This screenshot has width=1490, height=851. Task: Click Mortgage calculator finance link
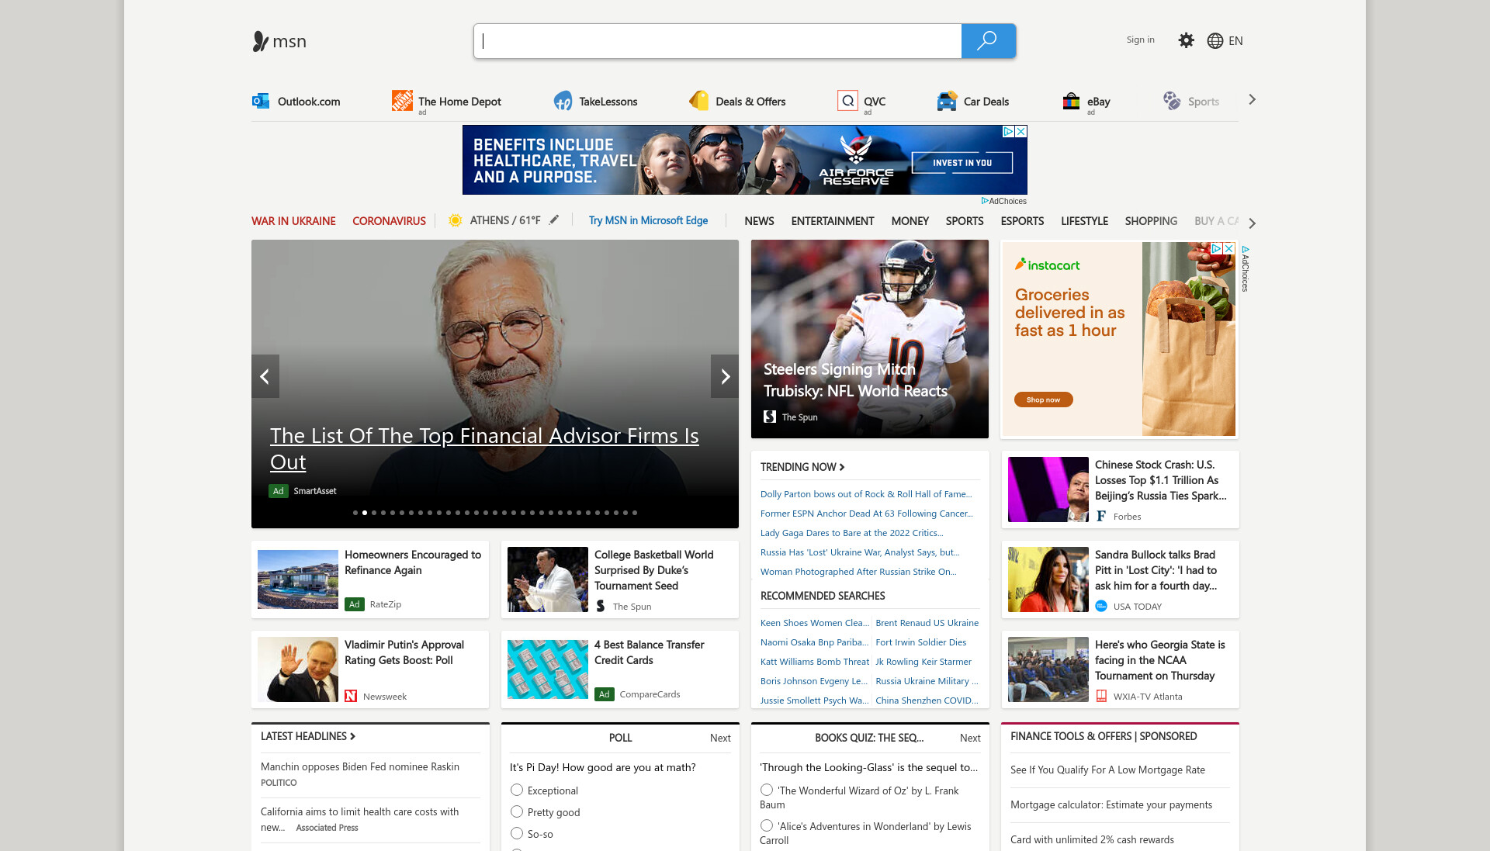[x=1111, y=804]
